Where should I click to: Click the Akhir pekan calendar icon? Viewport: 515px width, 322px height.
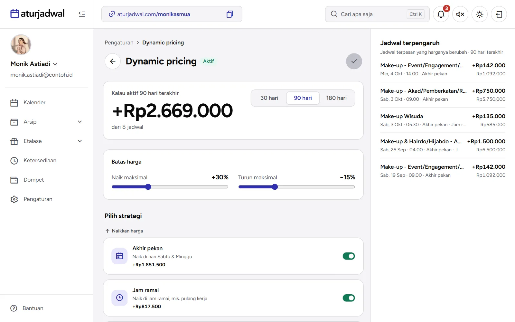coord(119,256)
